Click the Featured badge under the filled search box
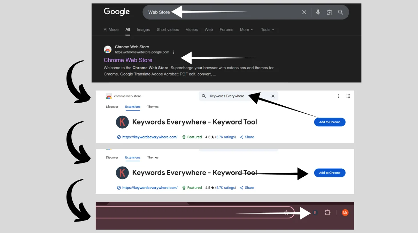This screenshot has width=418, height=233. coord(192,137)
